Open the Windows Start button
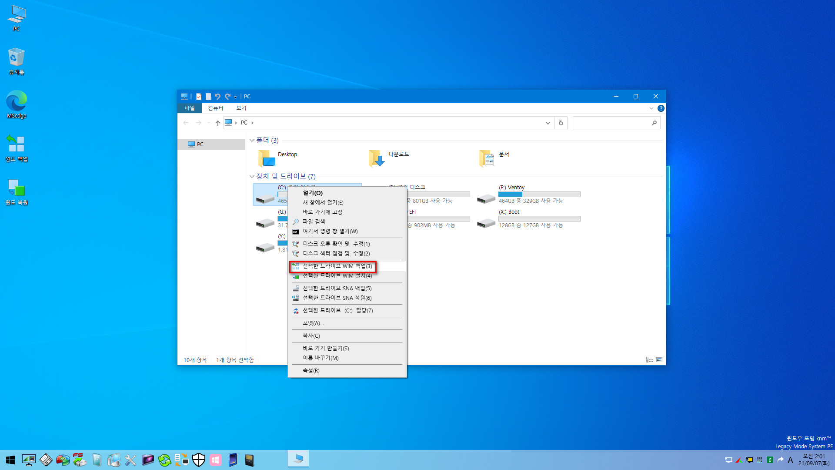Viewport: 835px width, 470px height. pos(10,460)
